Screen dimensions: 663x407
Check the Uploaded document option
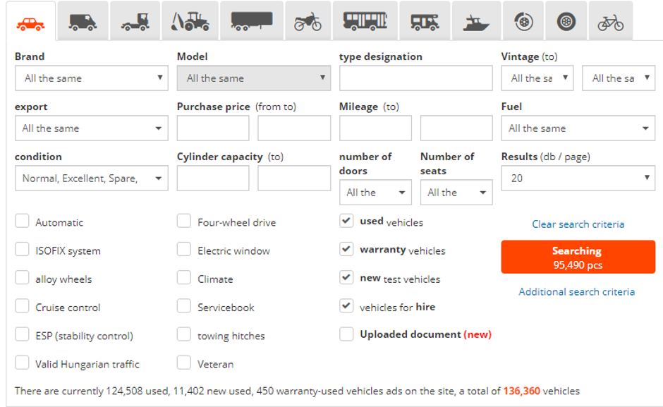[x=346, y=335]
